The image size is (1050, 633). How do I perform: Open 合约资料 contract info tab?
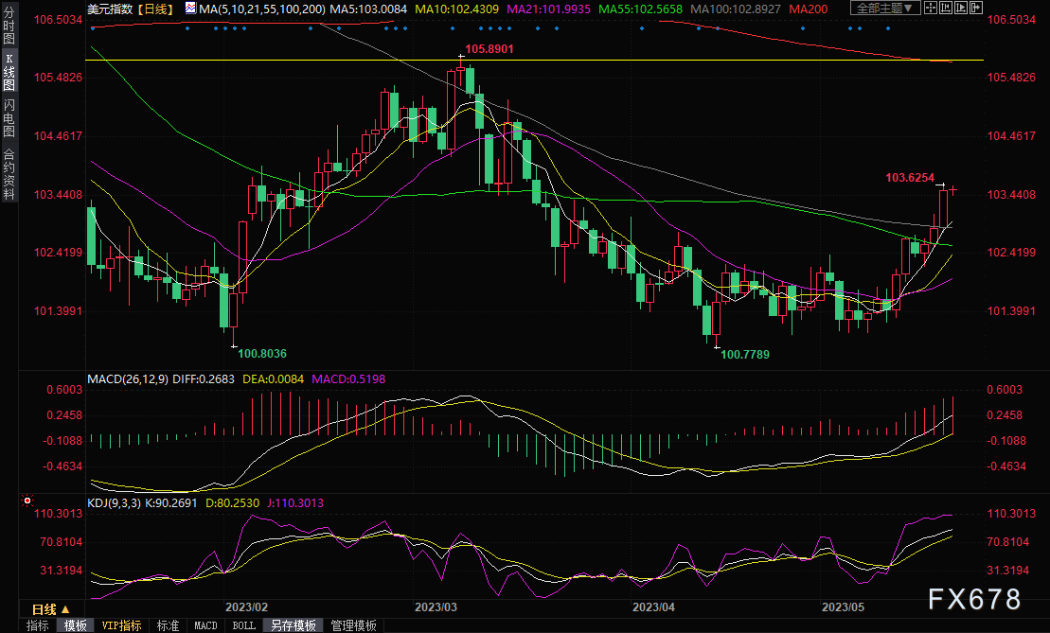[9, 174]
